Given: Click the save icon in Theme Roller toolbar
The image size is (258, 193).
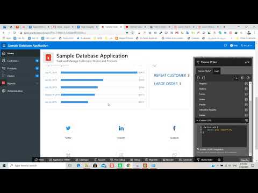Looking at the screenshot, I should click(x=242, y=78).
